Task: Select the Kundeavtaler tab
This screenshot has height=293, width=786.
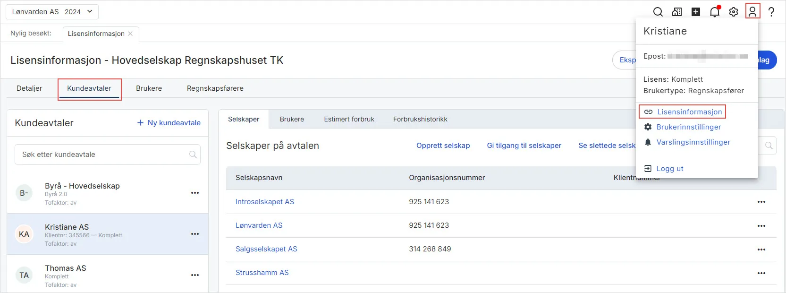Action: (x=89, y=88)
